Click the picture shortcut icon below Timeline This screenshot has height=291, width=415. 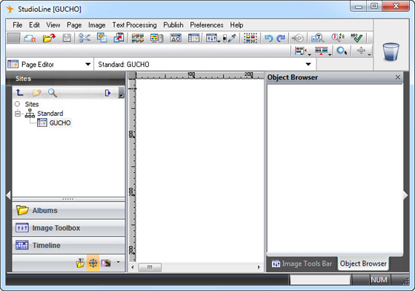[105, 263]
